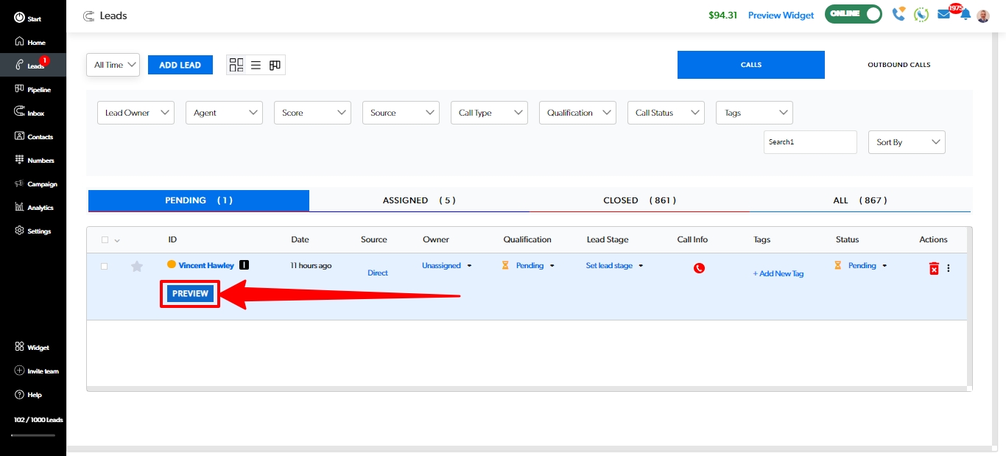Switch to list view layout icon

[256, 65]
